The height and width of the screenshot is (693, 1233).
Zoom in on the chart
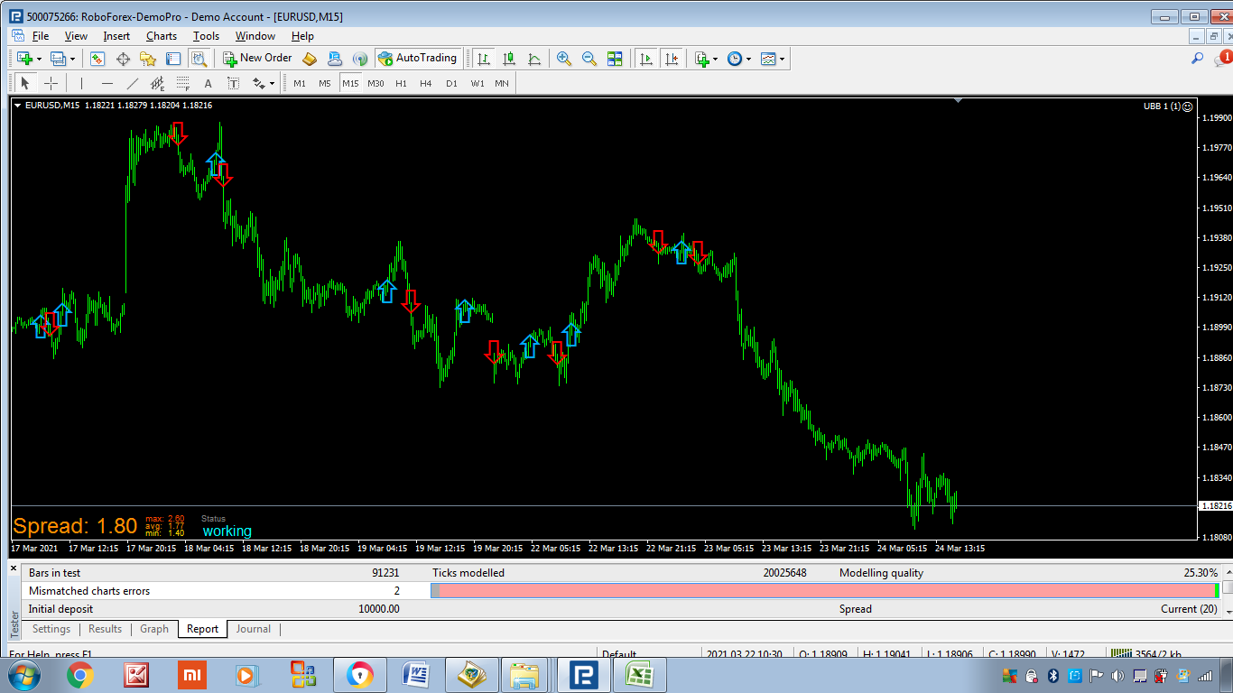[564, 59]
